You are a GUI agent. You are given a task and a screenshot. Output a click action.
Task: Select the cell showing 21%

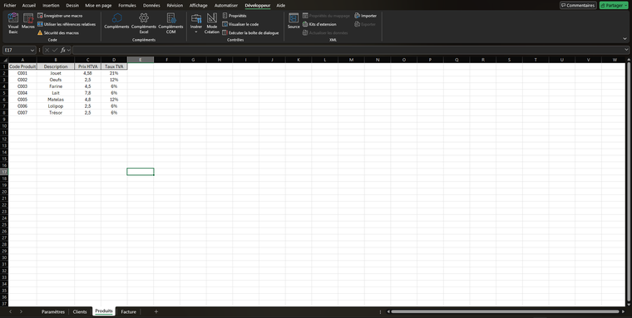tap(114, 73)
